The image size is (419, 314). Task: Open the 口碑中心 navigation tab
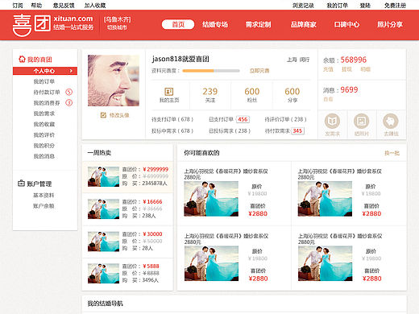(346, 24)
